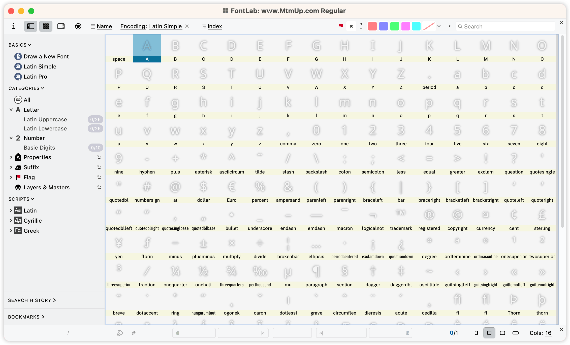Toggle the left sidebar panel icon
The width and height of the screenshot is (570, 345).
31,26
